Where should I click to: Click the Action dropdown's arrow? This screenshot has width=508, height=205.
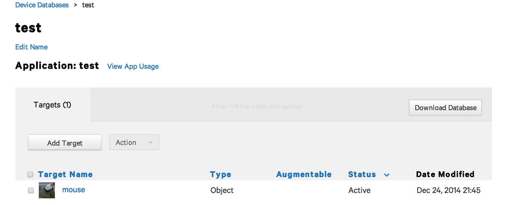pyautogui.click(x=151, y=143)
